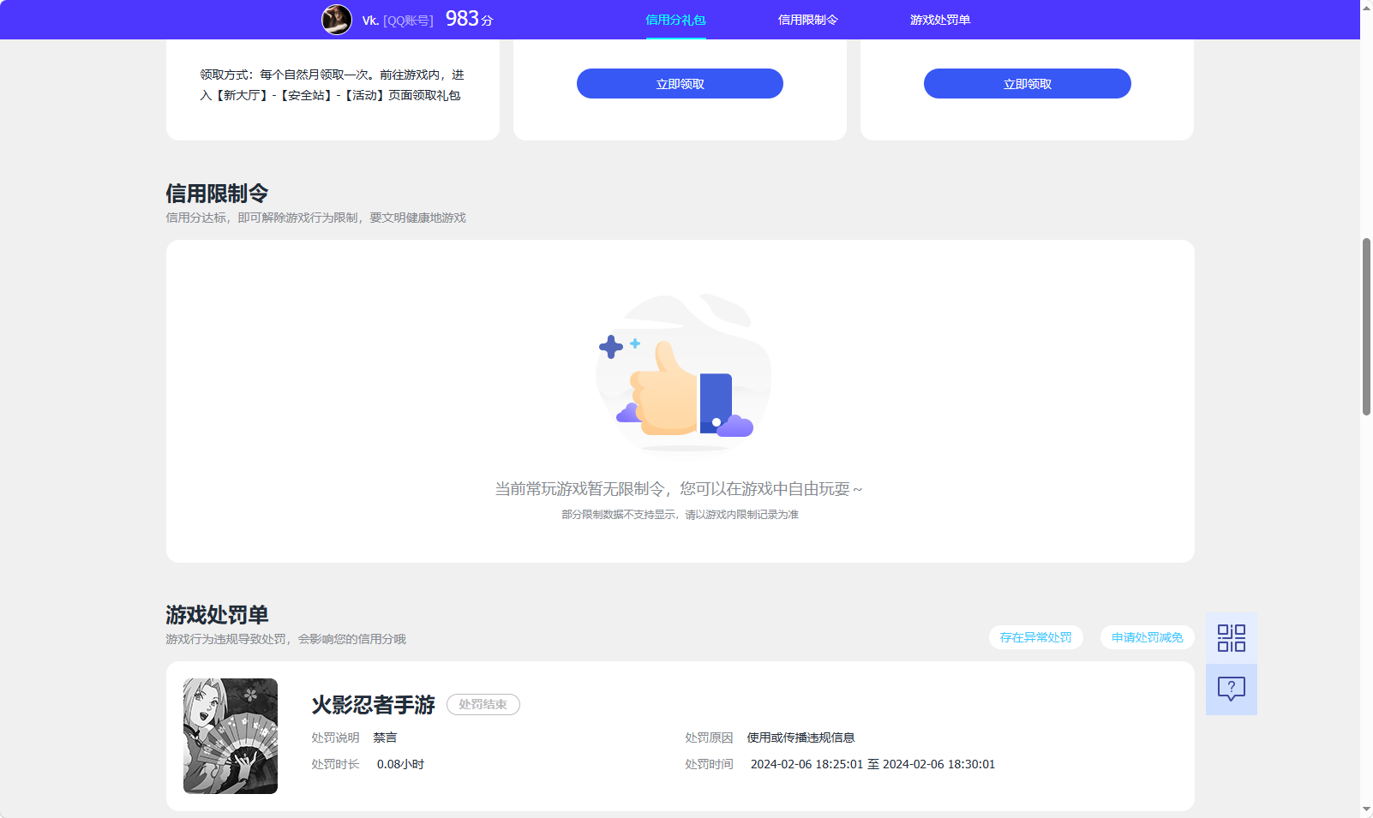Open the 存在异常处罚 link
The width and height of the screenshot is (1373, 818).
point(1035,637)
